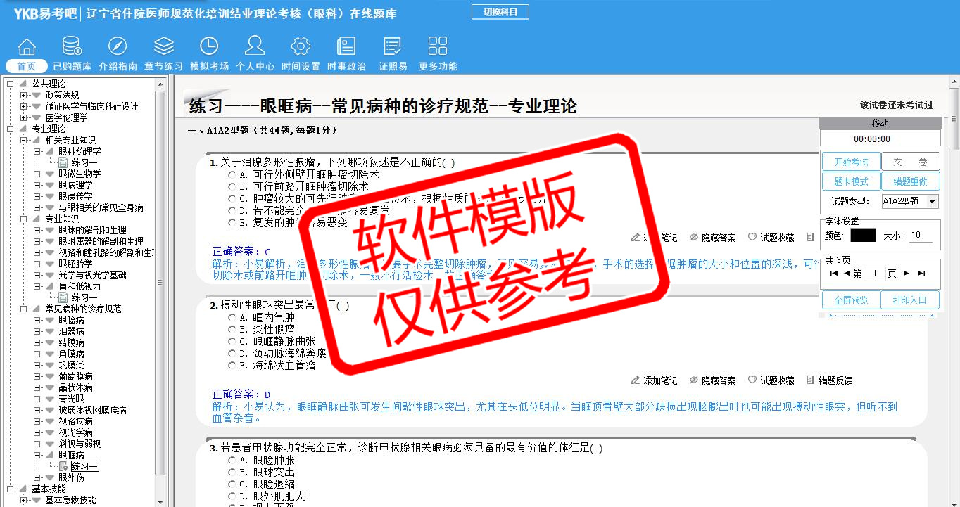Click the 介绍指南 compass icon
The width and height of the screenshot is (960, 507).
tap(118, 46)
